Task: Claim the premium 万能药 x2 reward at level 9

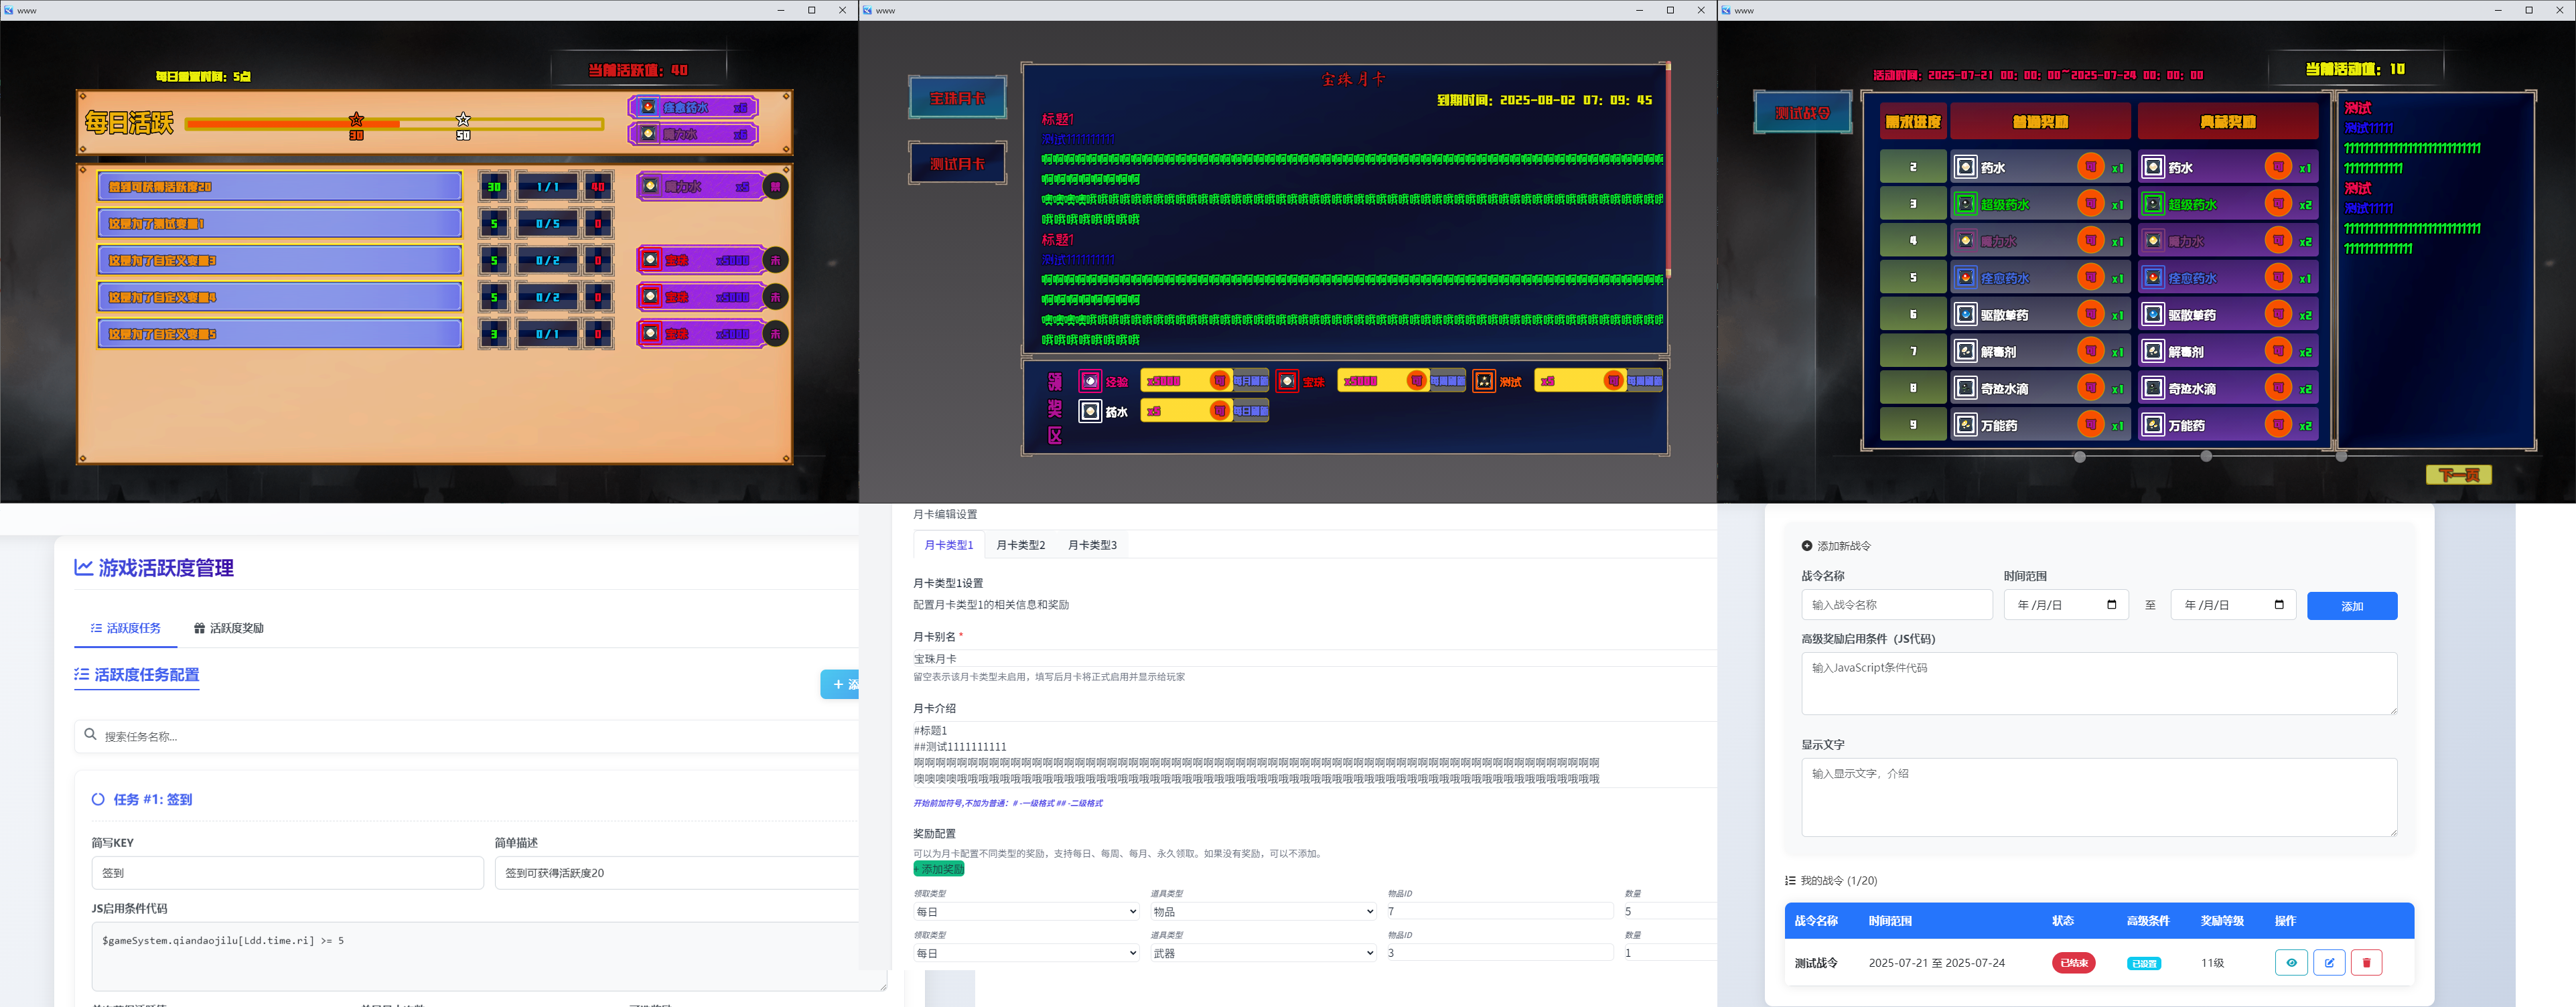Action: (2278, 425)
